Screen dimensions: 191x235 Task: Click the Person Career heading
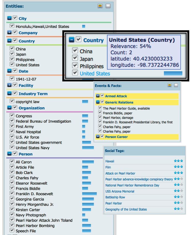point(116,137)
